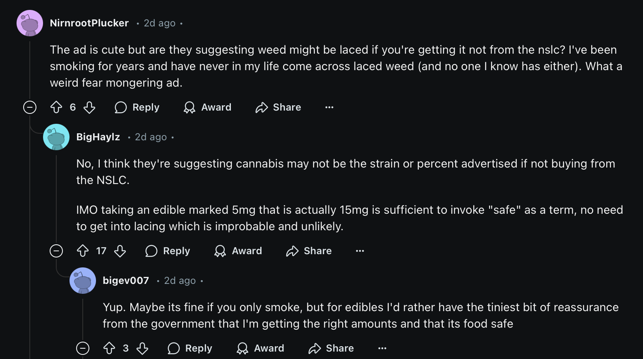Screen dimensions: 643x359
Task: Collapse bigev007's reply
Action: [x=83, y=348]
